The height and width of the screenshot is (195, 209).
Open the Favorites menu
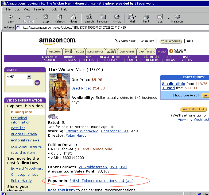click(x=40, y=9)
